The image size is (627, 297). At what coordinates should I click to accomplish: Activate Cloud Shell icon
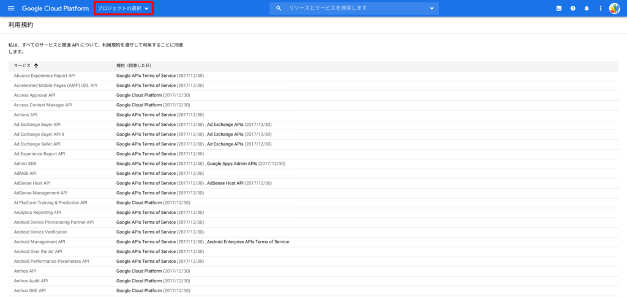click(x=559, y=9)
